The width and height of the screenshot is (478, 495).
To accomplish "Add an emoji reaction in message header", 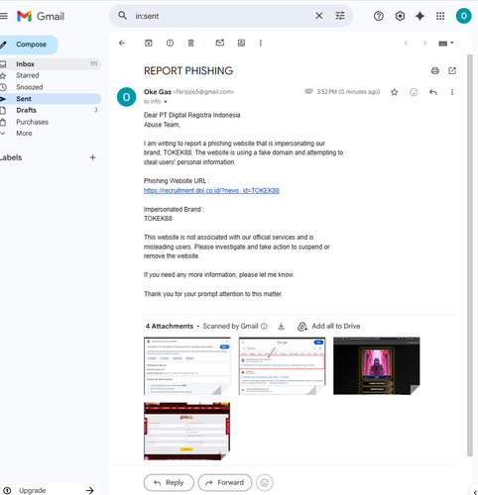I will [x=414, y=92].
